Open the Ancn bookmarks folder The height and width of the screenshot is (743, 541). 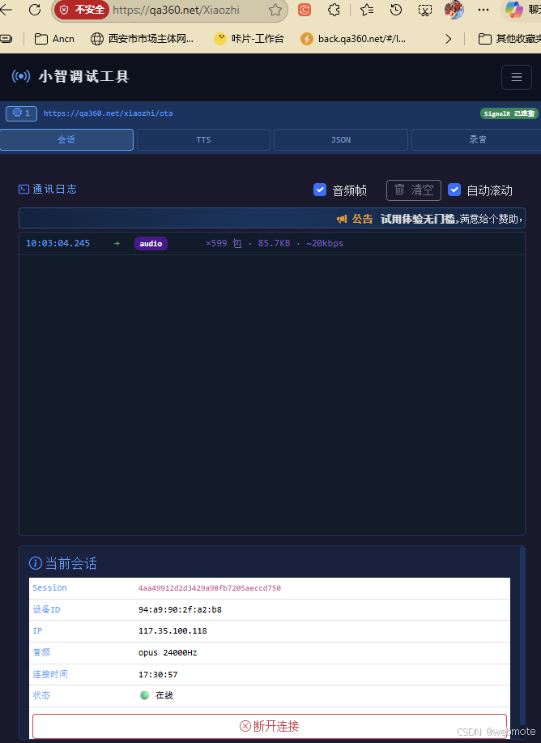54,39
